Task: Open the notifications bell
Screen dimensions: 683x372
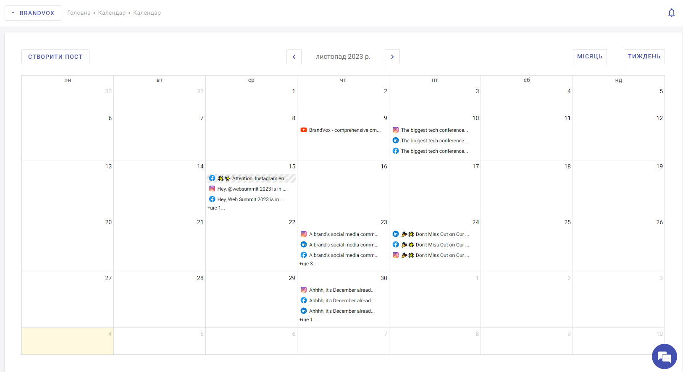Action: (671, 13)
